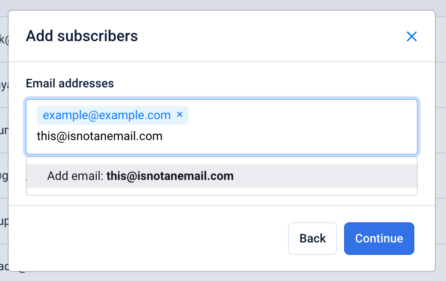
Task: Click dialog body whitespace right of the Email addresses label
Action: (265, 83)
